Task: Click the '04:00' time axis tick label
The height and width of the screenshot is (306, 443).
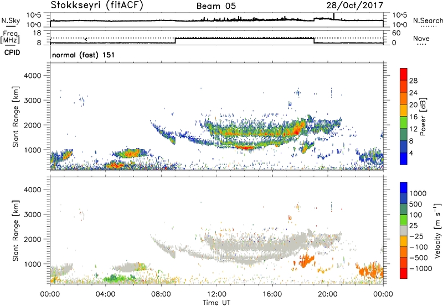Action: [x=105, y=294]
